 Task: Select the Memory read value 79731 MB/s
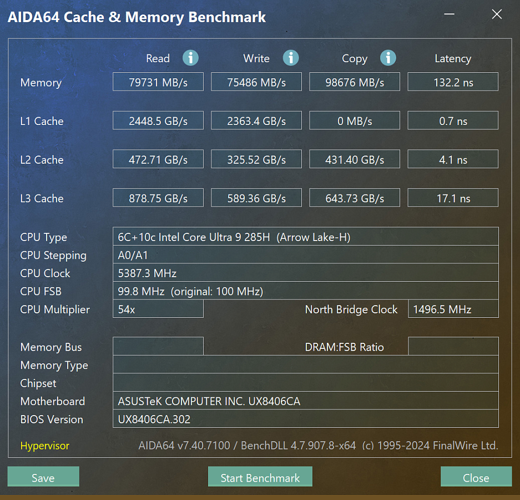coord(158,82)
